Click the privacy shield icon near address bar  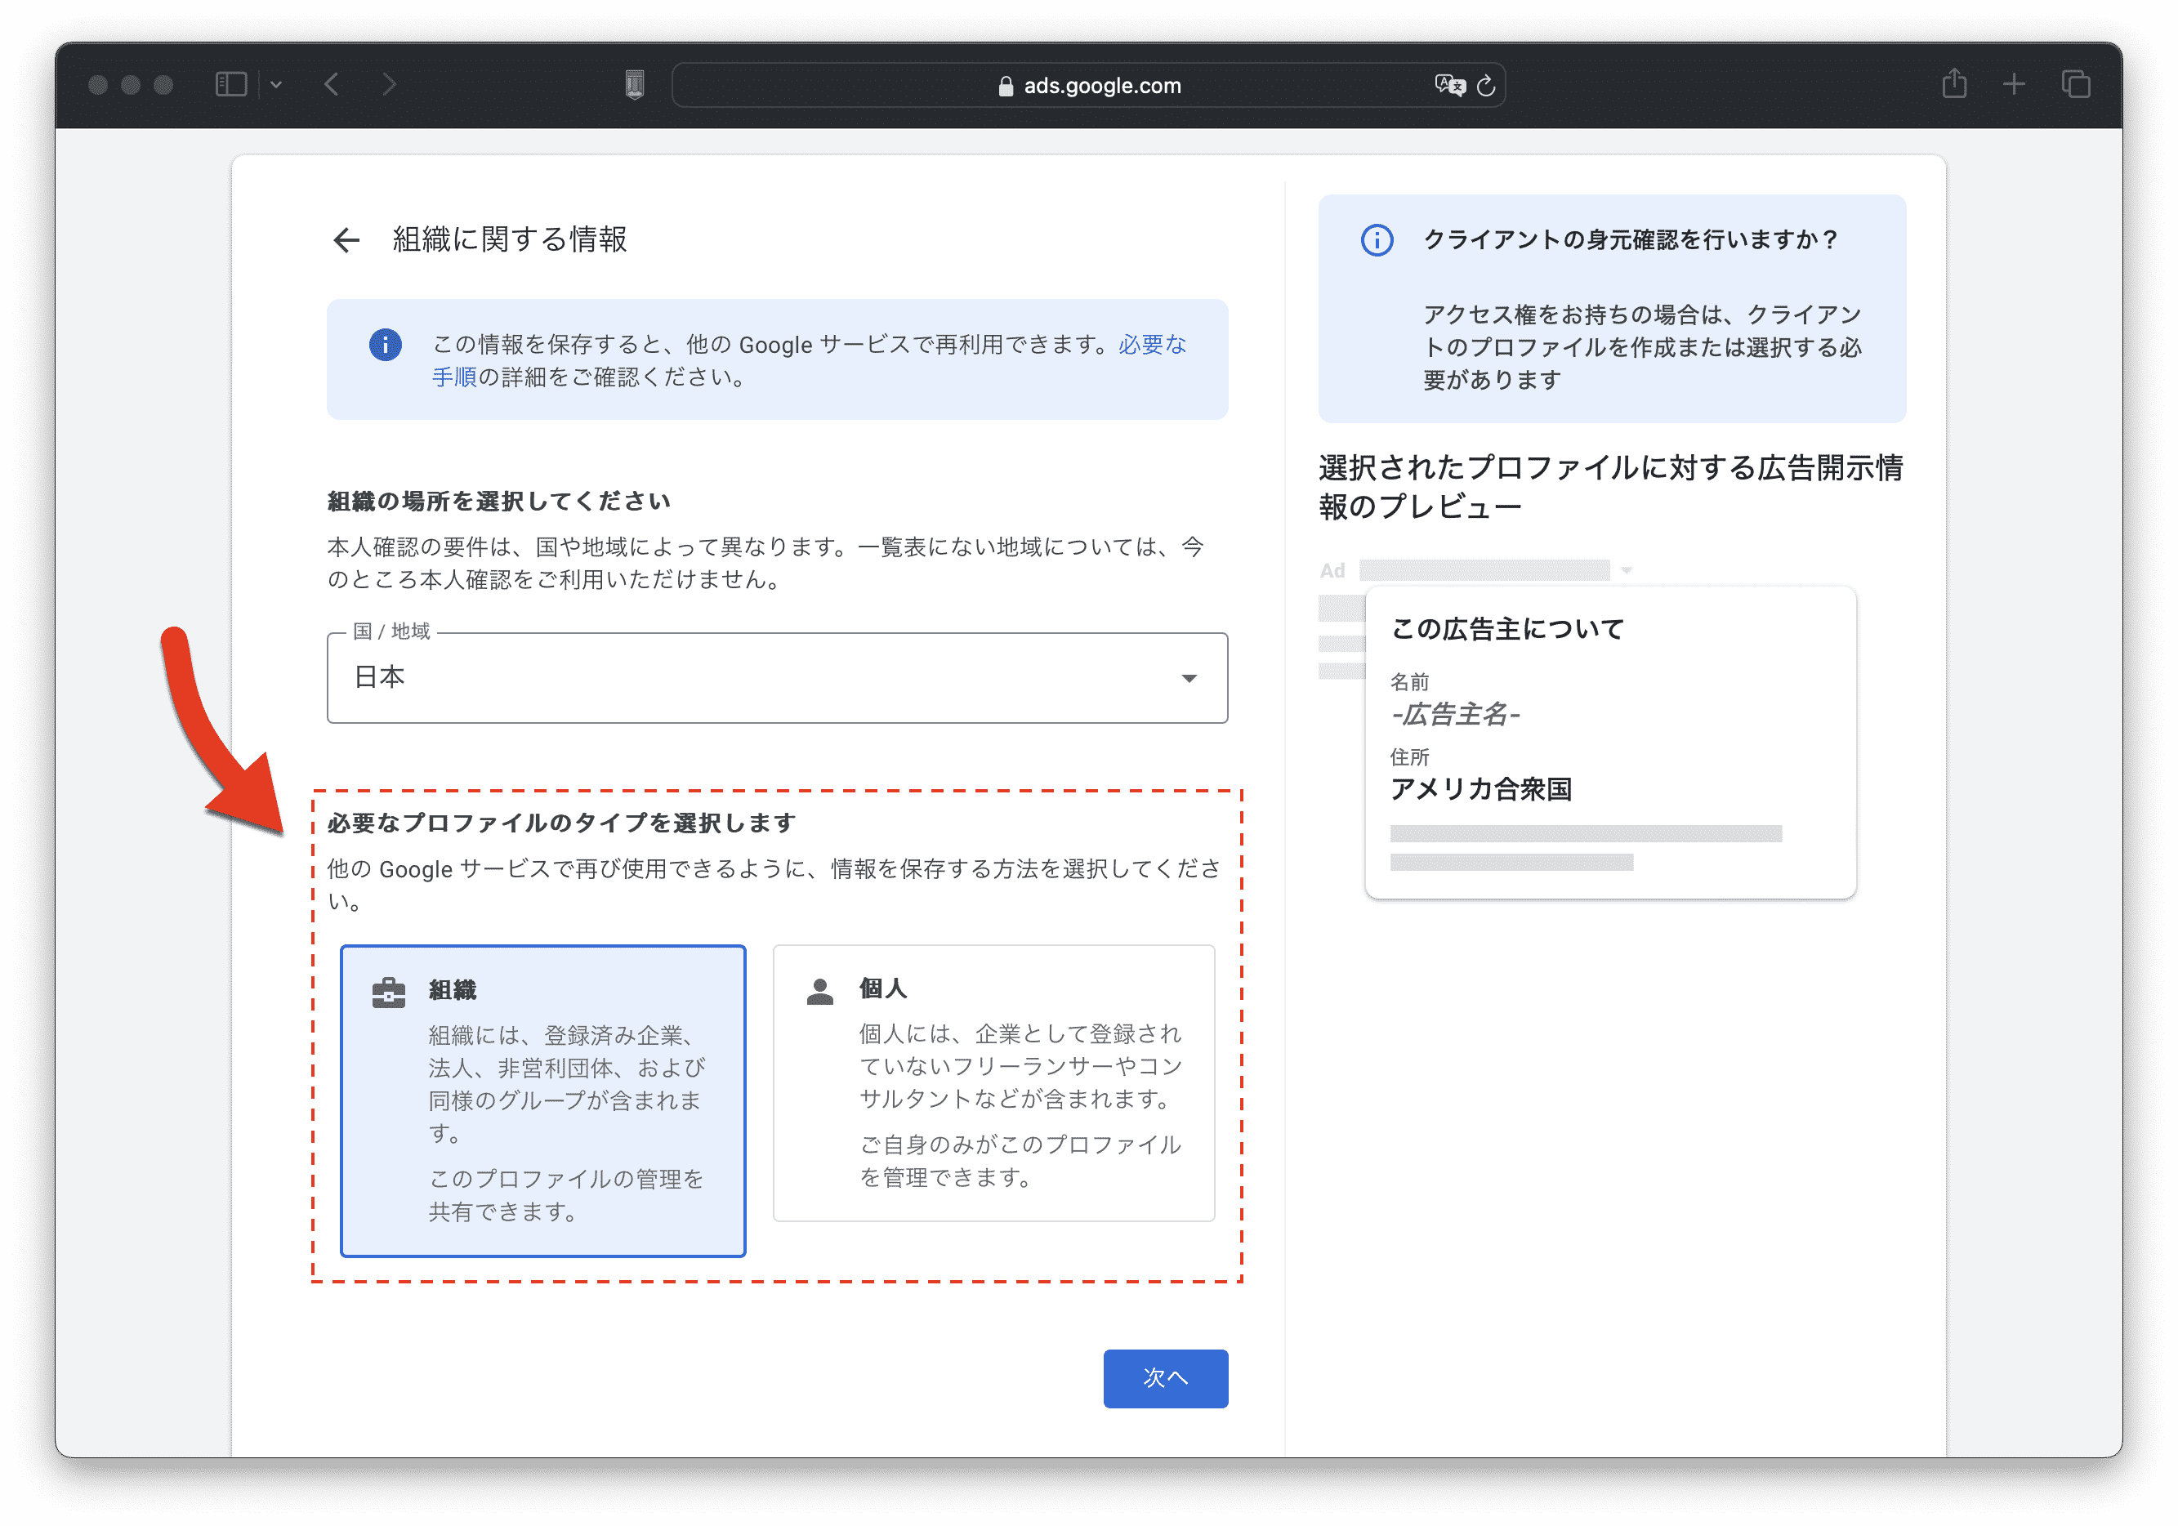click(x=635, y=84)
